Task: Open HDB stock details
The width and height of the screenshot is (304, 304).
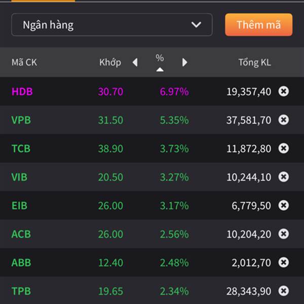Action: coord(22,92)
